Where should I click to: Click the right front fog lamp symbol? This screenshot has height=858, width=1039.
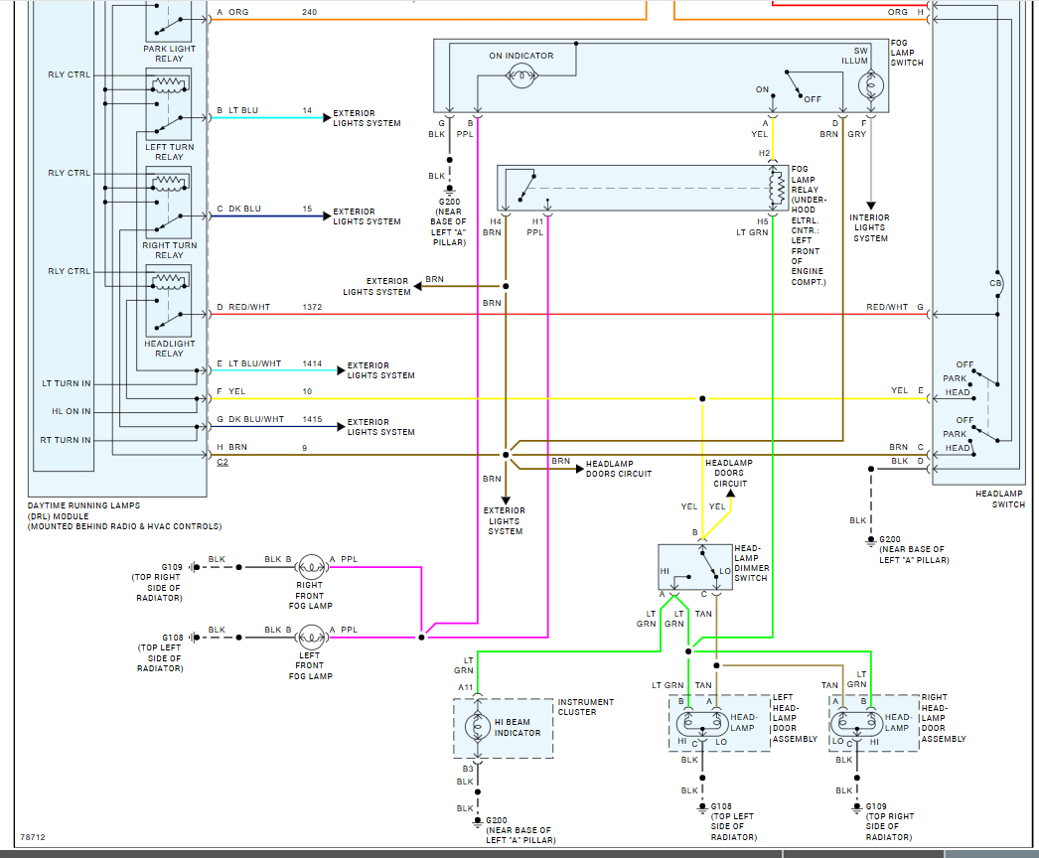click(312, 567)
